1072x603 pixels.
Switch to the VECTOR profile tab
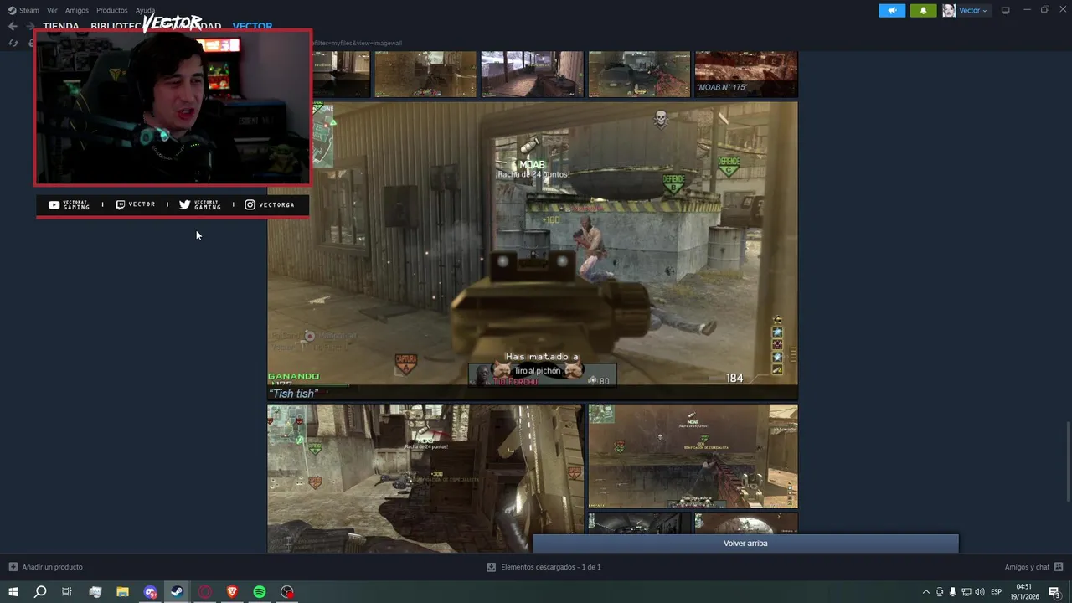coord(252,26)
